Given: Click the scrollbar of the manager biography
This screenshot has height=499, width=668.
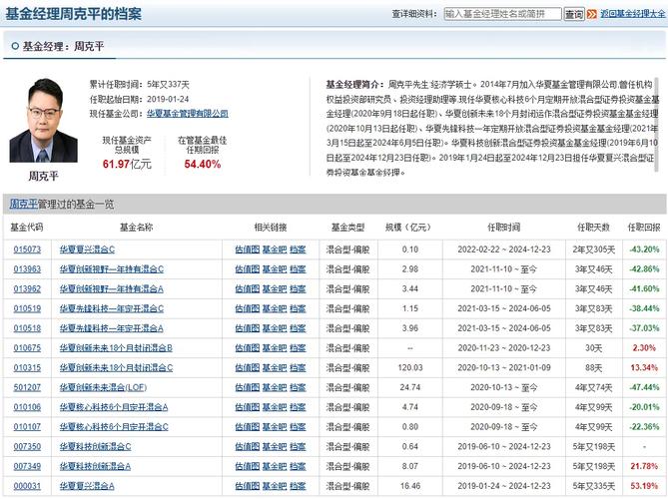Looking at the screenshot, I should click(x=657, y=125).
